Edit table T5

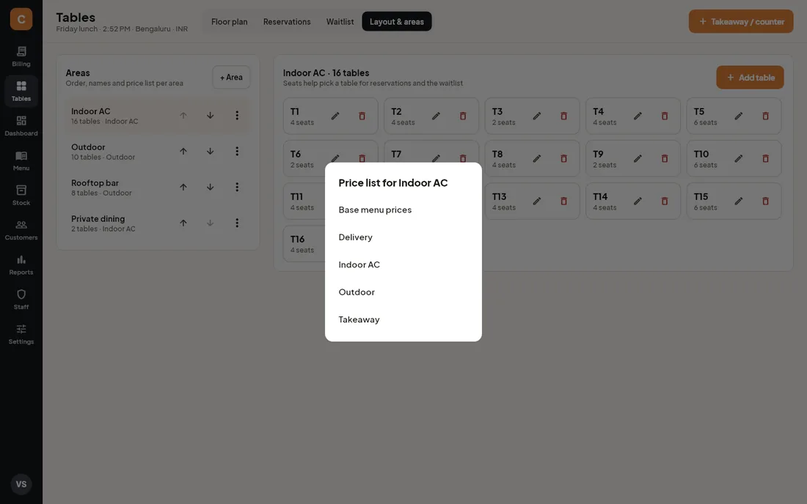[739, 116]
